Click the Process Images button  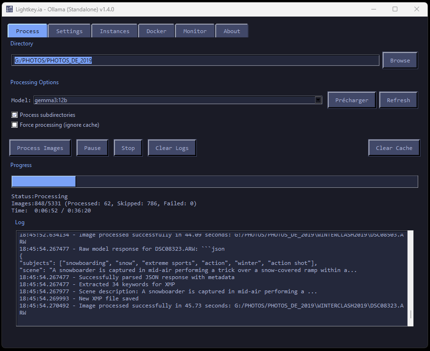40,148
